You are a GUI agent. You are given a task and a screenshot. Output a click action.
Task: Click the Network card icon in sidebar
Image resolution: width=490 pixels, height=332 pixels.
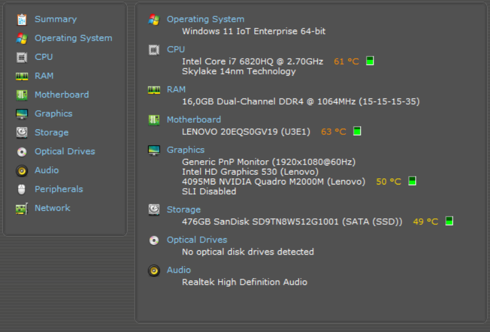[x=22, y=209]
